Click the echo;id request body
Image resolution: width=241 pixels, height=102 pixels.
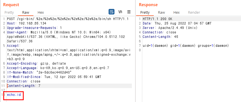point(14,95)
